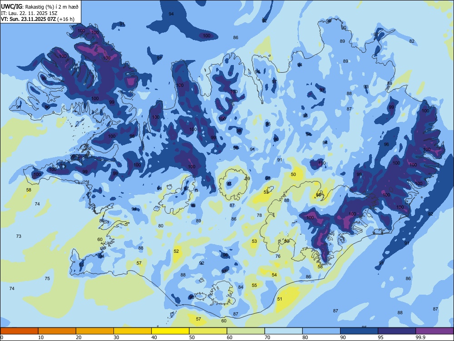Click the humidity value '52' on map

(176, 251)
